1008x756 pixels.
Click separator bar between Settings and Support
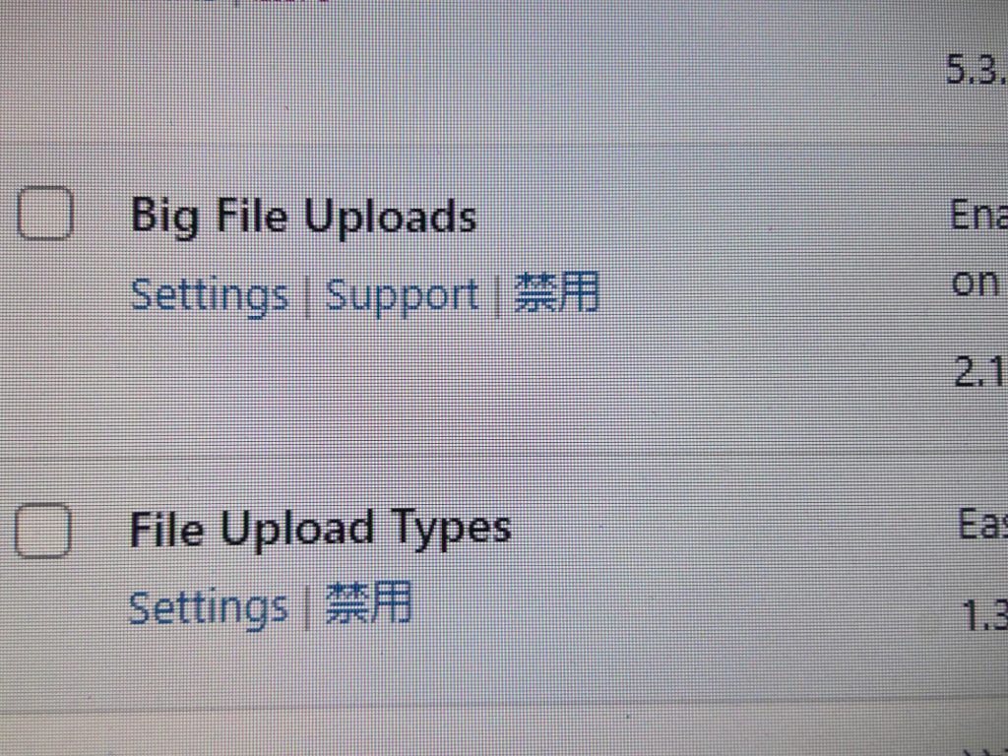[x=307, y=297]
